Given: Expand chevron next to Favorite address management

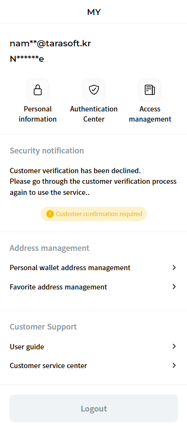Looking at the screenshot, I should tap(174, 287).
